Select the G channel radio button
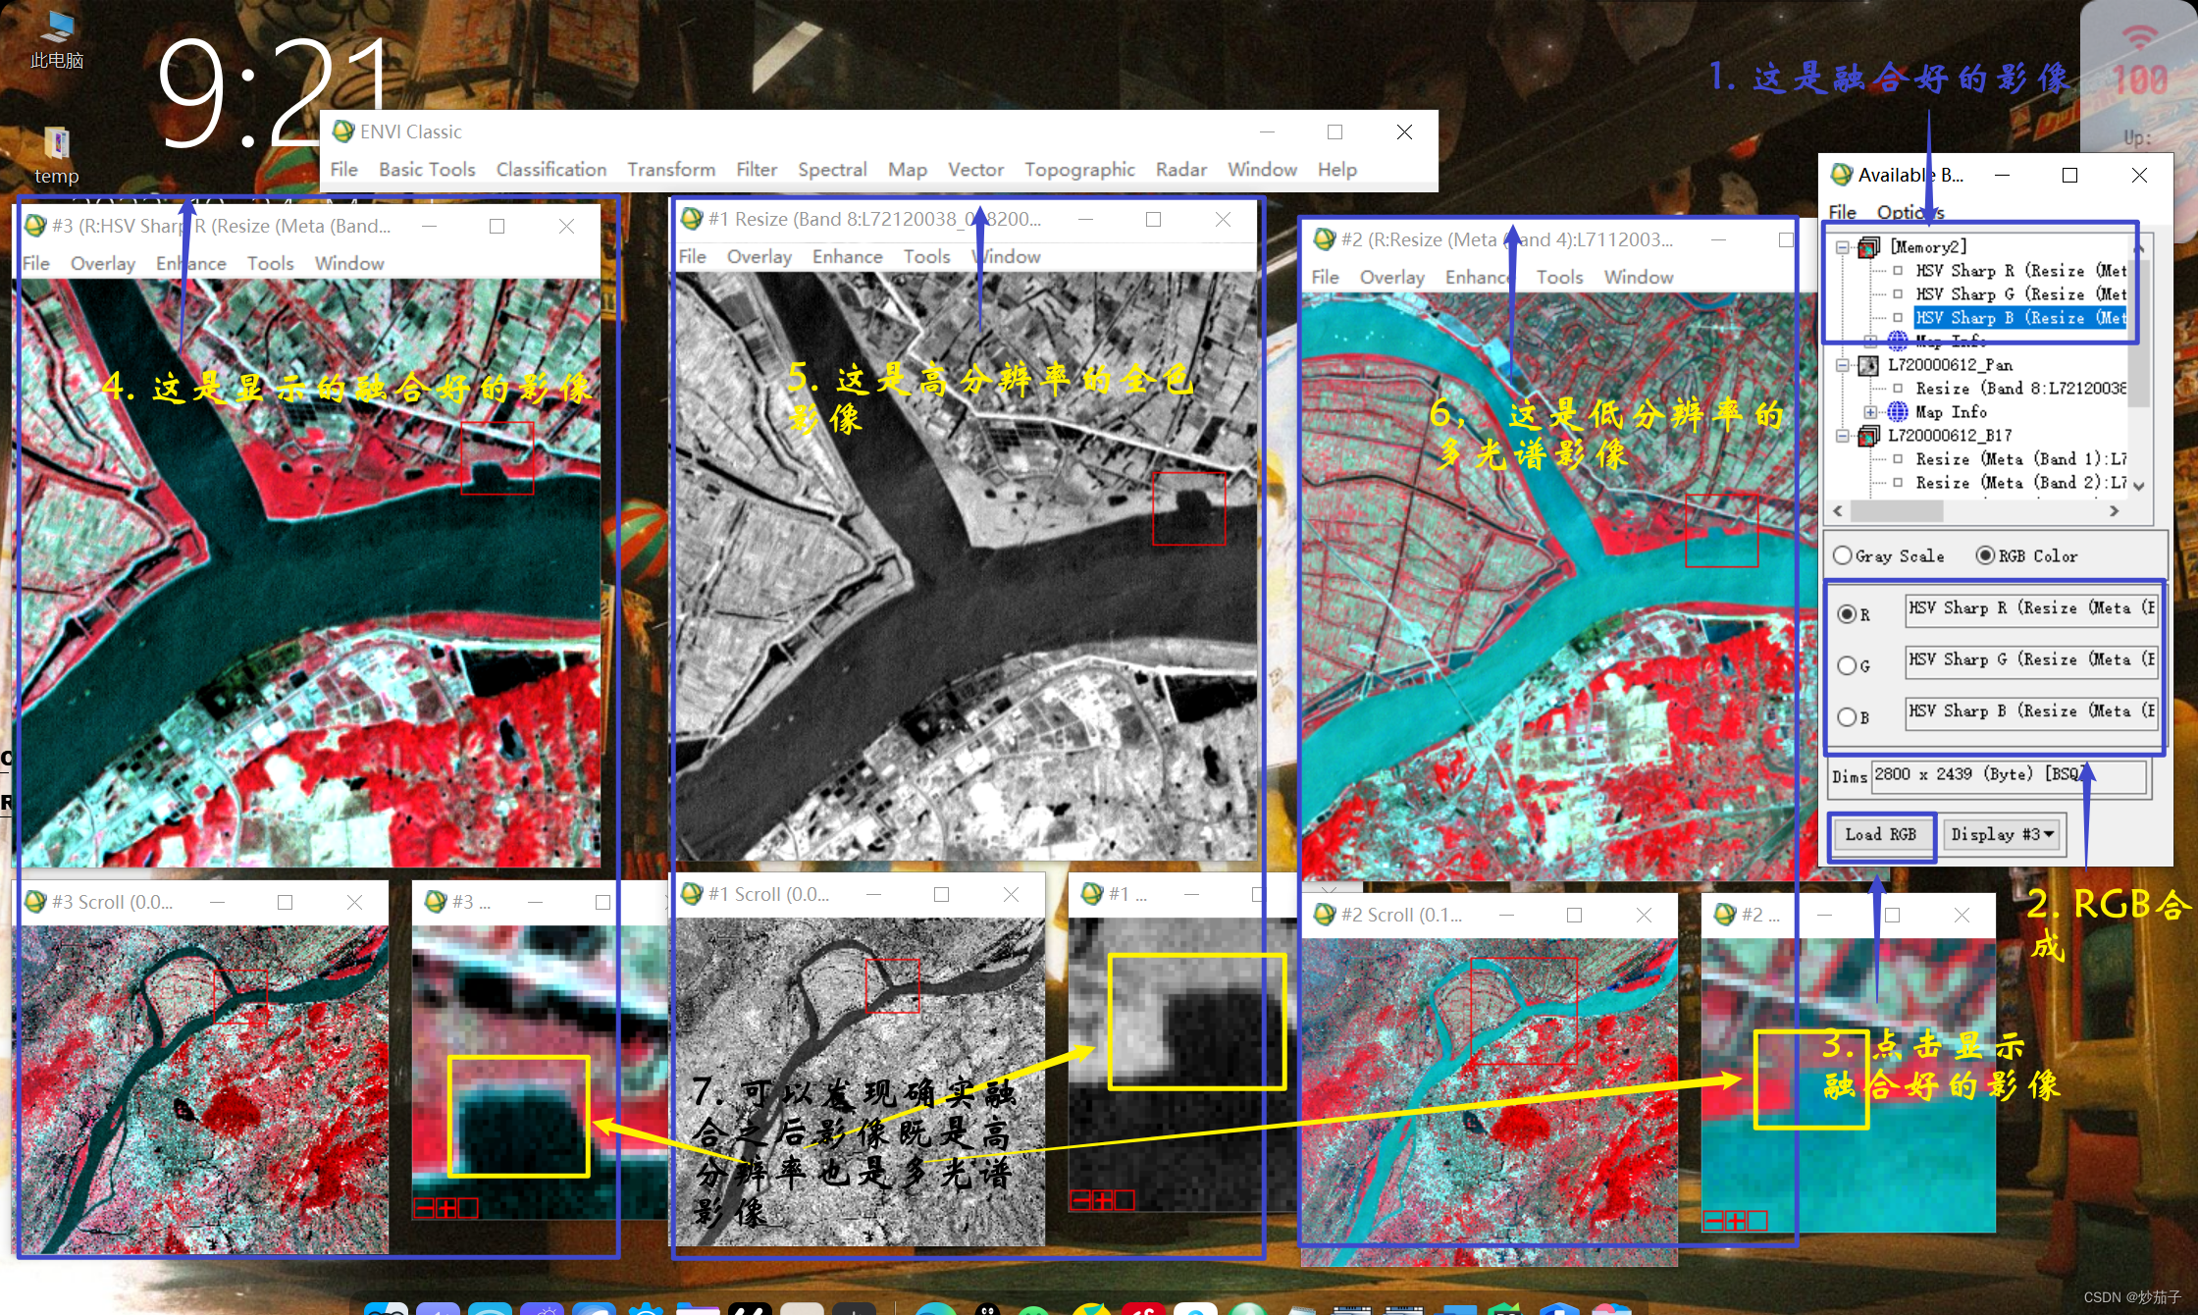This screenshot has width=2198, height=1315. 1847,665
